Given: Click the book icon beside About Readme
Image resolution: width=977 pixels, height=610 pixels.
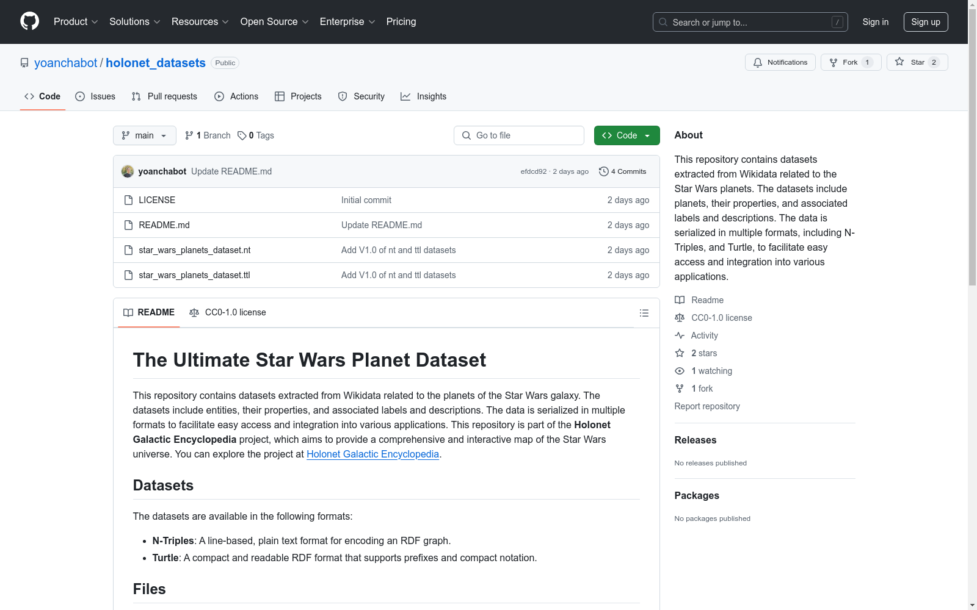Looking at the screenshot, I should tap(680, 300).
